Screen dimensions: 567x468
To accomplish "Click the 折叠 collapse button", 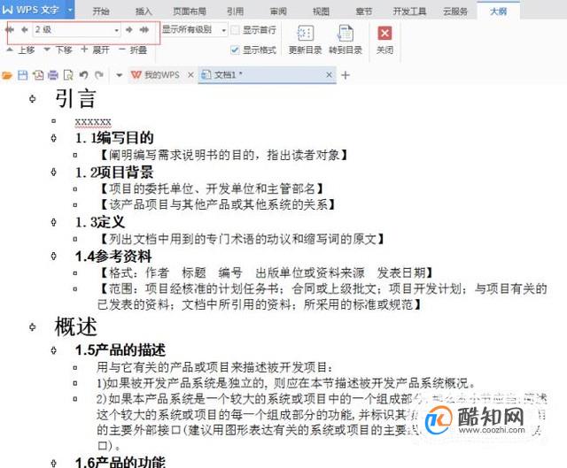I will (133, 50).
